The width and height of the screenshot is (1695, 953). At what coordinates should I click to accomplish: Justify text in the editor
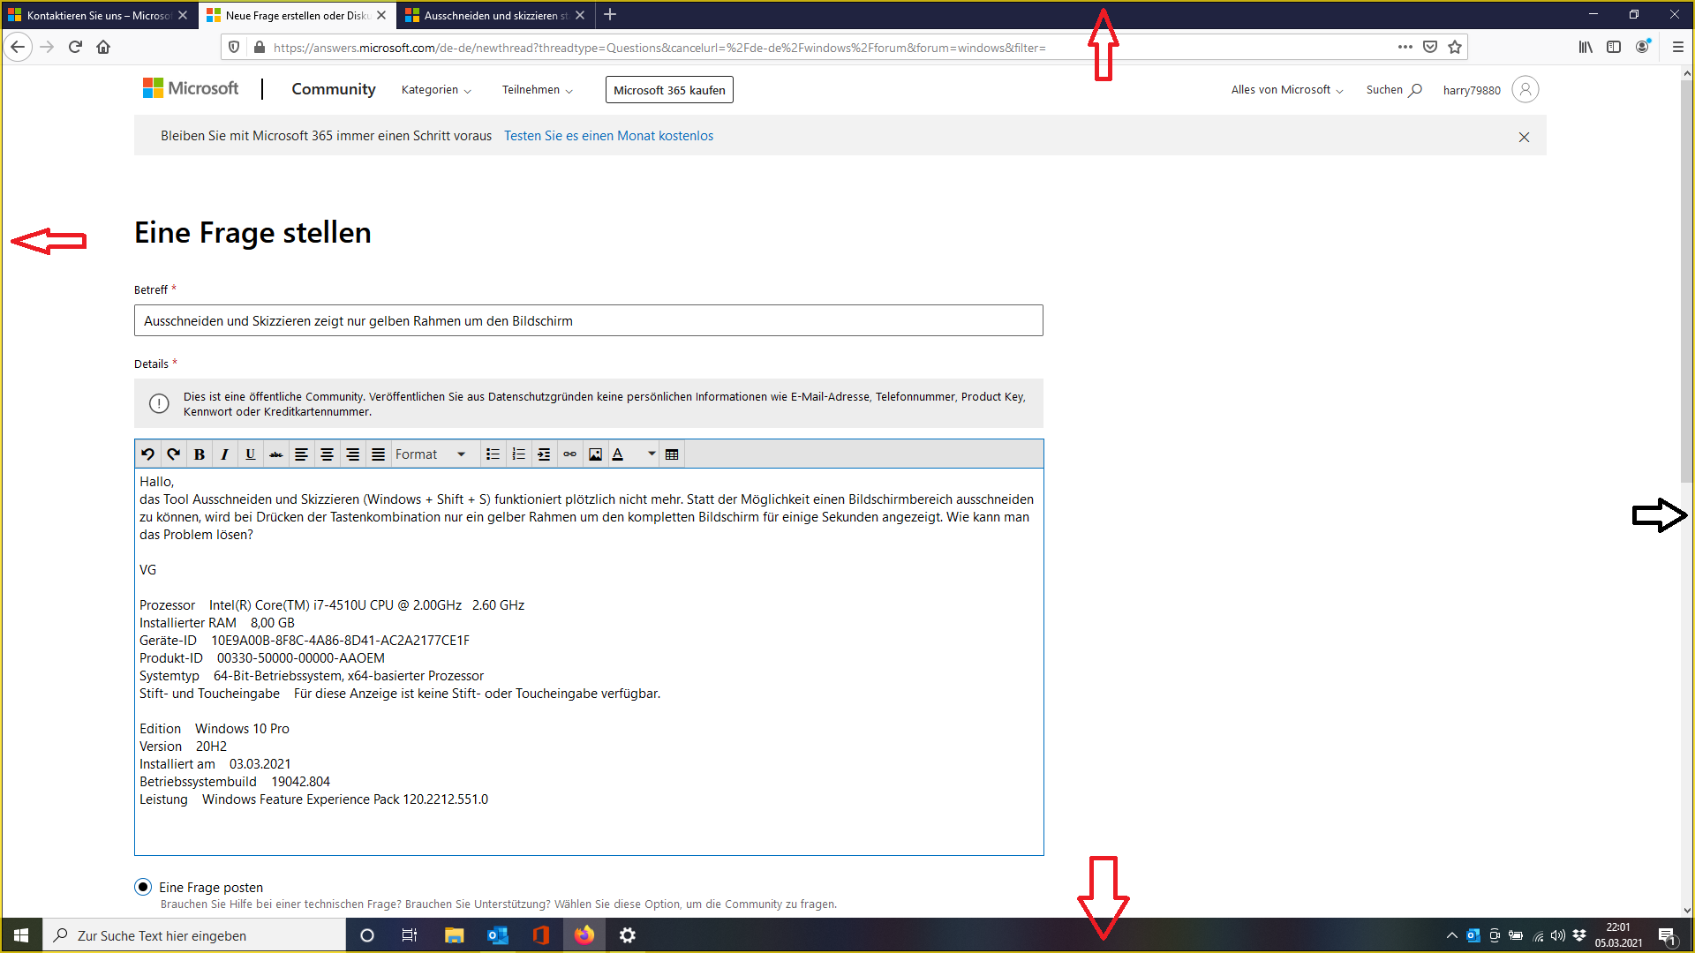378,454
